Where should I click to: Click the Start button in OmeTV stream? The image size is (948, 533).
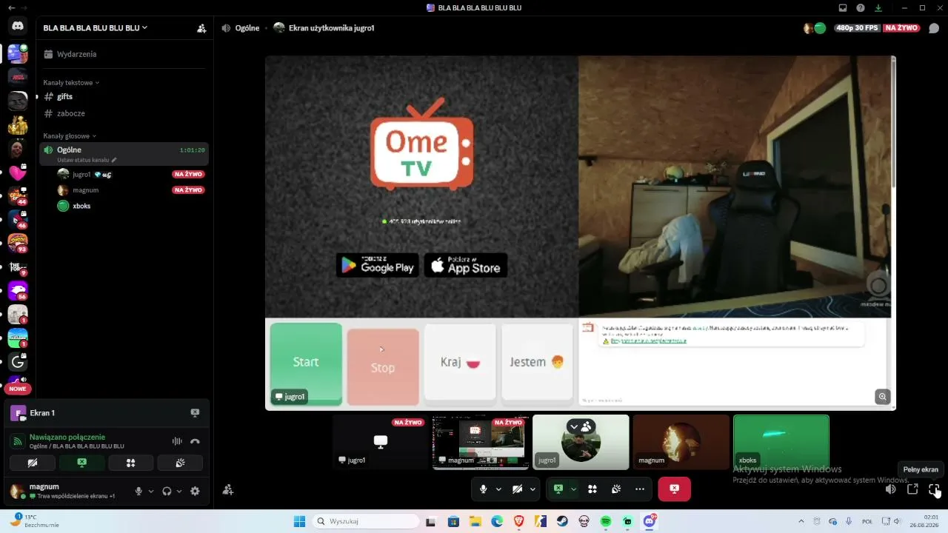[x=306, y=363]
